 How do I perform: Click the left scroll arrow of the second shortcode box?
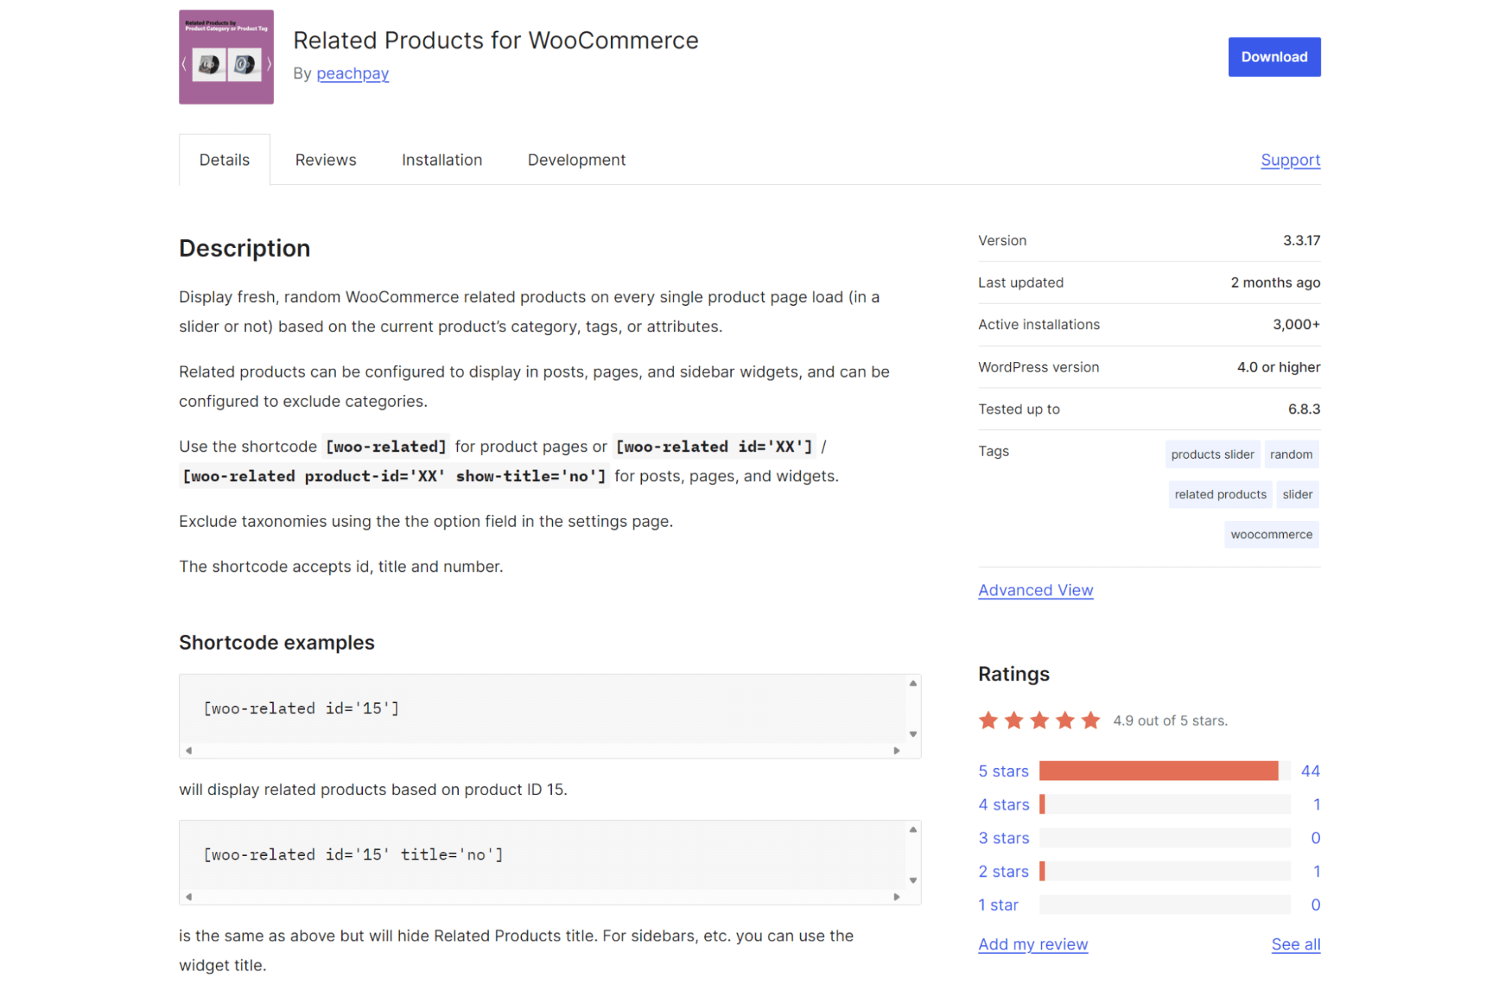(188, 896)
